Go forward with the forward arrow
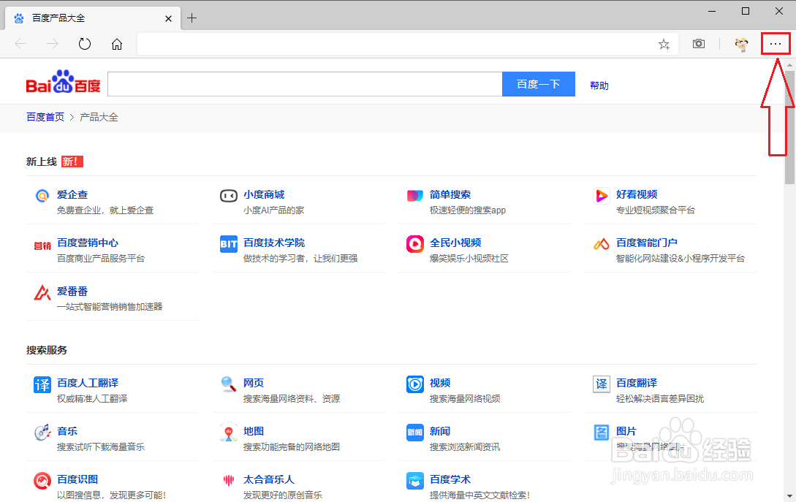This screenshot has height=502, width=796. 53,44
